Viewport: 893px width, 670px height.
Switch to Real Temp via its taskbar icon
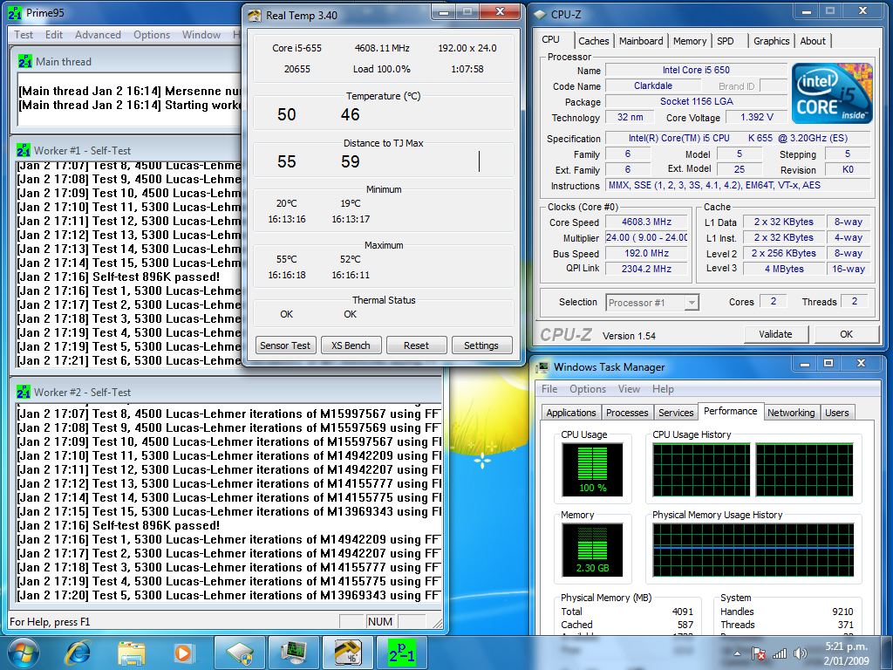[347, 653]
